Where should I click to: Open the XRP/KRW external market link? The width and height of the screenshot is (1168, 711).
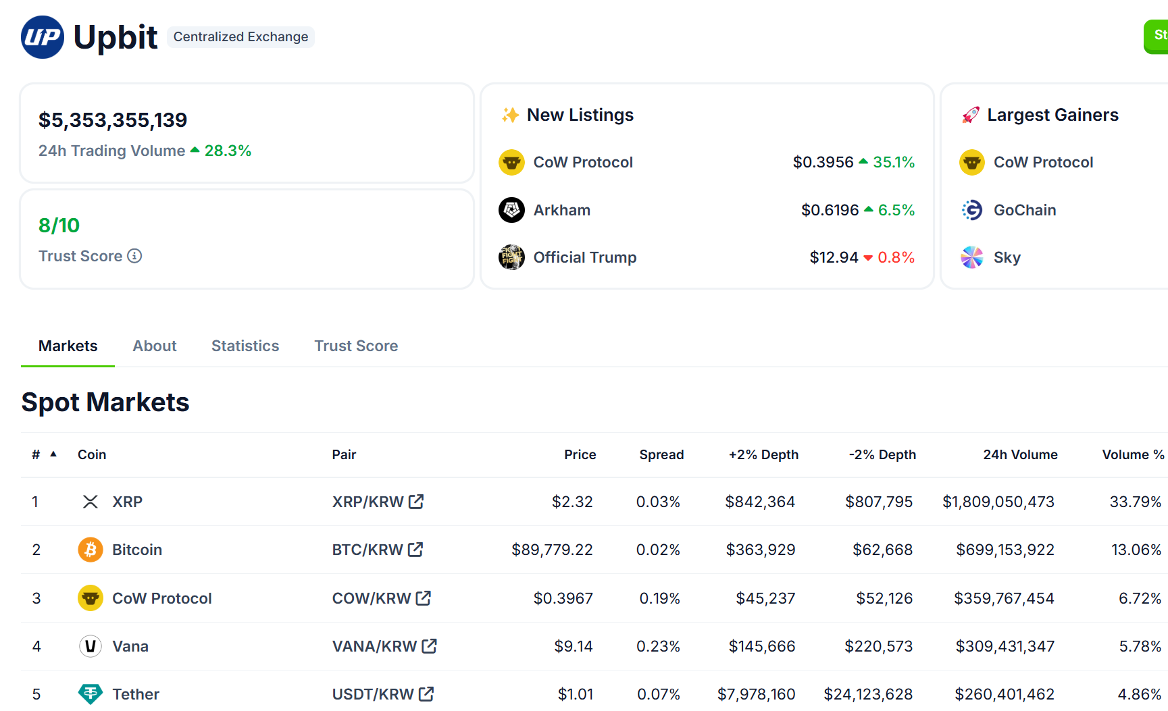(x=416, y=502)
